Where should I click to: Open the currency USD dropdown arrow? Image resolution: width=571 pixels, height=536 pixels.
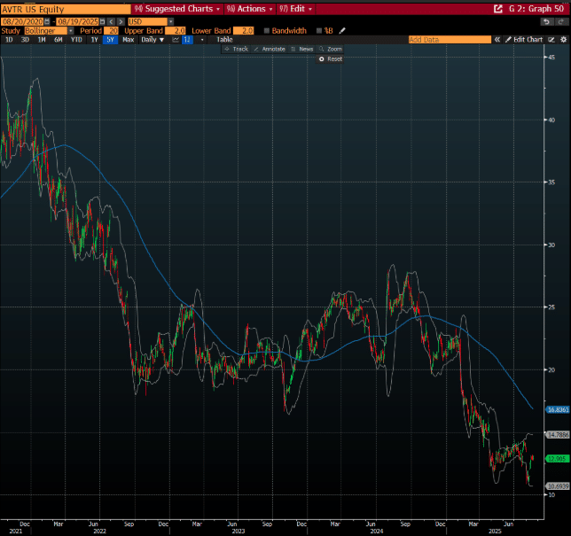[171, 22]
